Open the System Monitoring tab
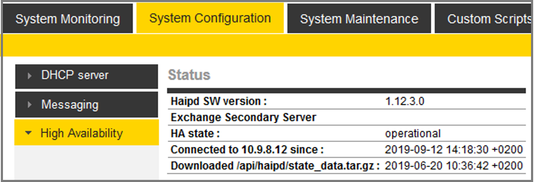The width and height of the screenshot is (534, 182). point(67,19)
